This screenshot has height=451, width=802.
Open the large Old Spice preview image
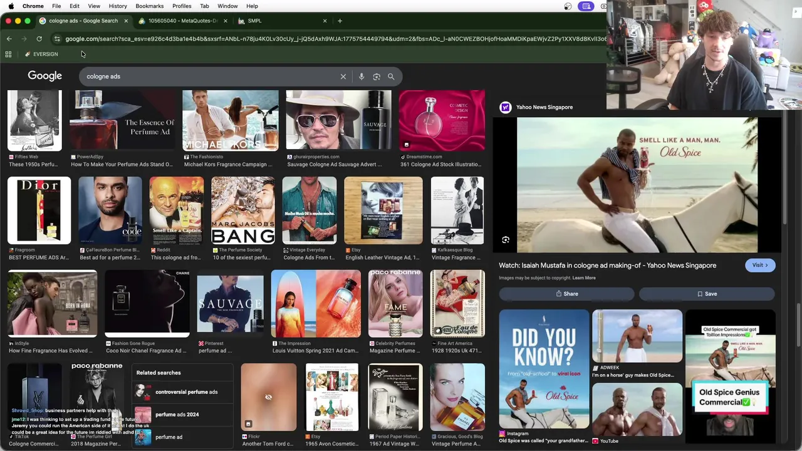tap(637, 185)
